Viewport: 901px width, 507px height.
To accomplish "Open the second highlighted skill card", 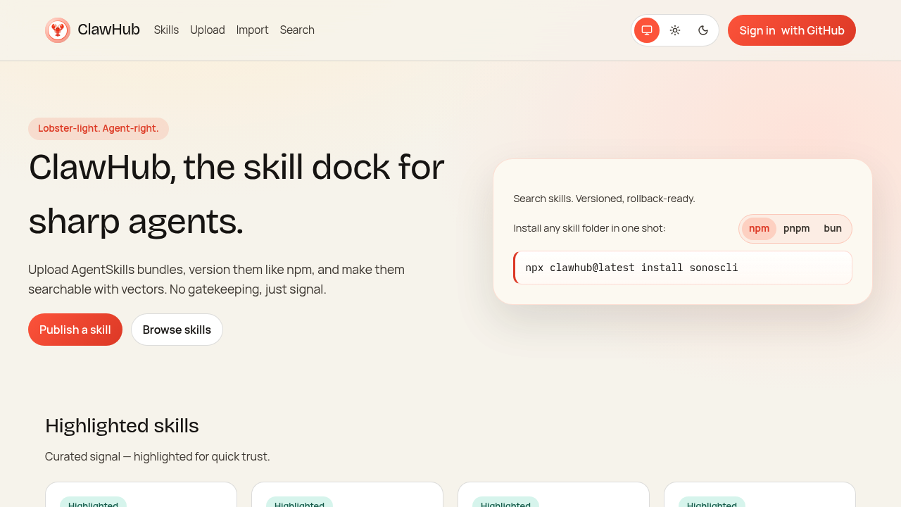I will coord(347,495).
